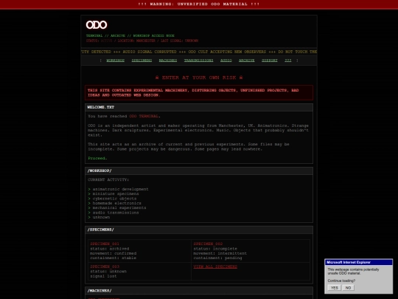
Task: Click the /SPECIMENS/ panel header
Action: tap(199, 230)
